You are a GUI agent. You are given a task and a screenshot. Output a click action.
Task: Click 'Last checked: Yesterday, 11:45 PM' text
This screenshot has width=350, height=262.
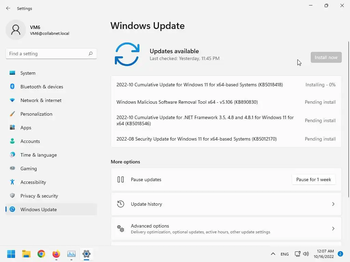click(x=184, y=58)
